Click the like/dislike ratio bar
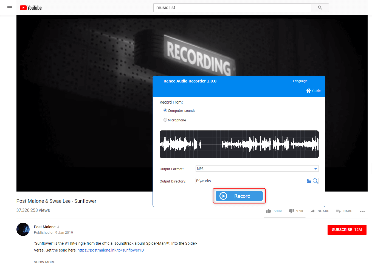Screen dimensions: 372x271 (x=284, y=218)
